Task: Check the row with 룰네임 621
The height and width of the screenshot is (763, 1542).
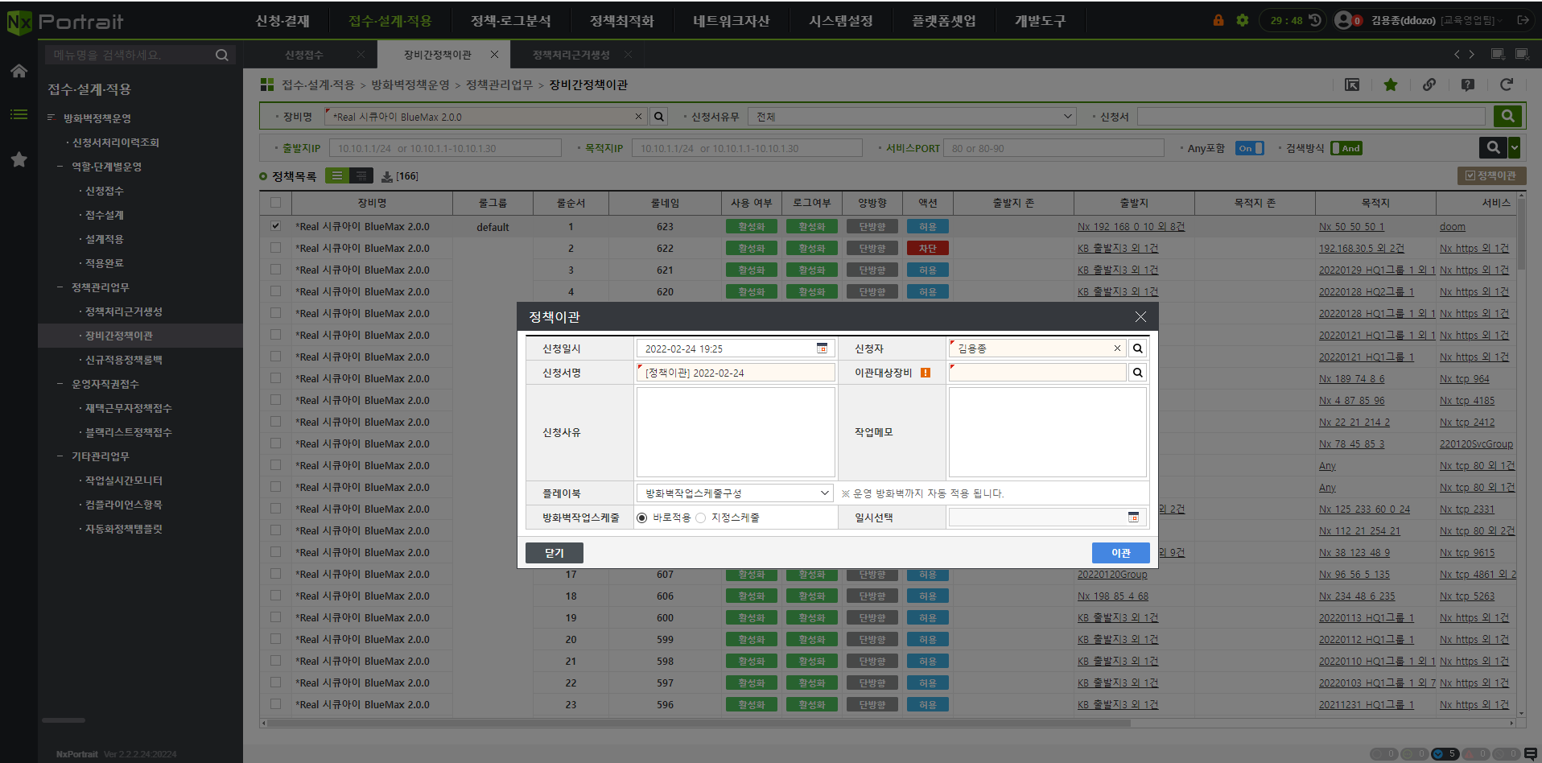Action: [x=276, y=270]
